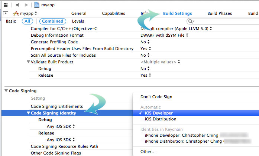
Task: Go forward using the right arrow
Action: (26, 5)
